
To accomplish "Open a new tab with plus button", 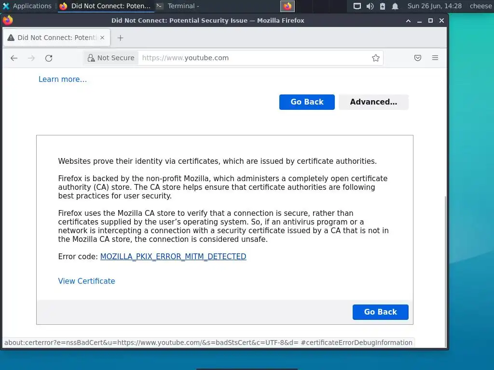I will pos(120,38).
